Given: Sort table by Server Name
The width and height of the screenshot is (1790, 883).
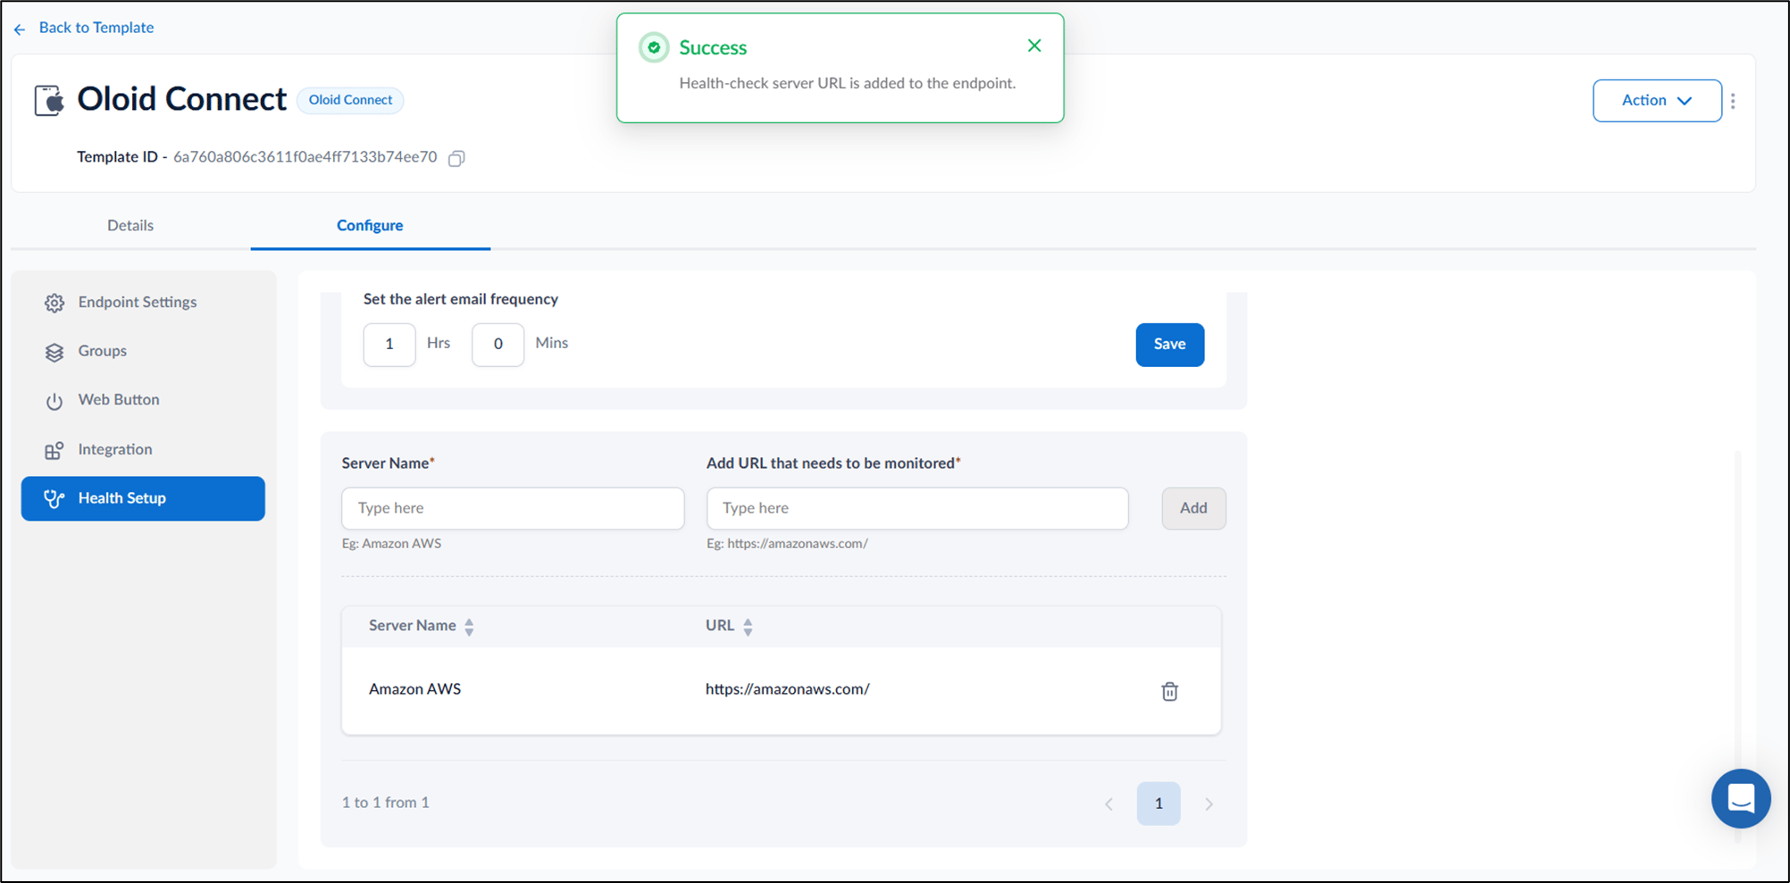Looking at the screenshot, I should click(469, 627).
